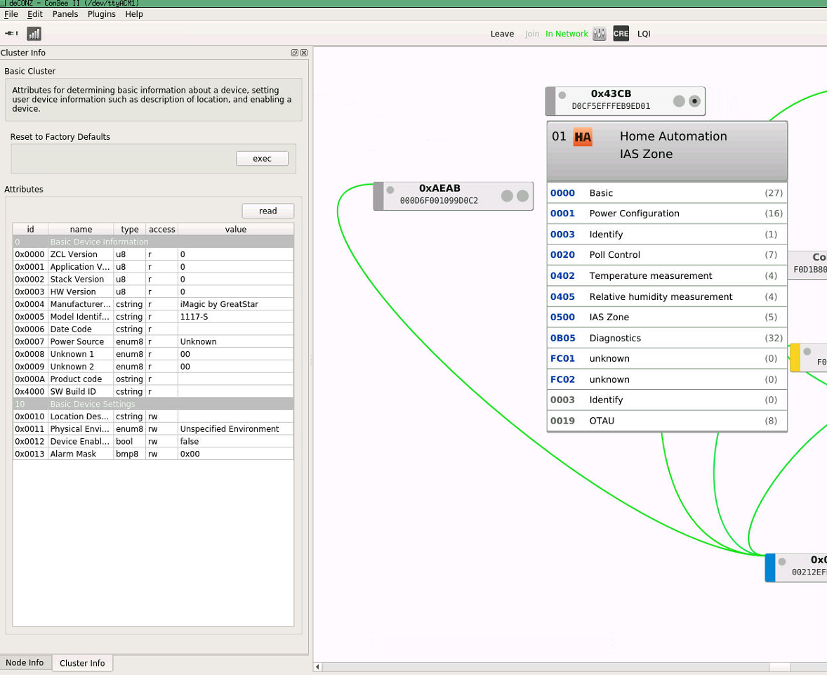827x675 pixels.
Task: Click the name column header
Action: 81,229
